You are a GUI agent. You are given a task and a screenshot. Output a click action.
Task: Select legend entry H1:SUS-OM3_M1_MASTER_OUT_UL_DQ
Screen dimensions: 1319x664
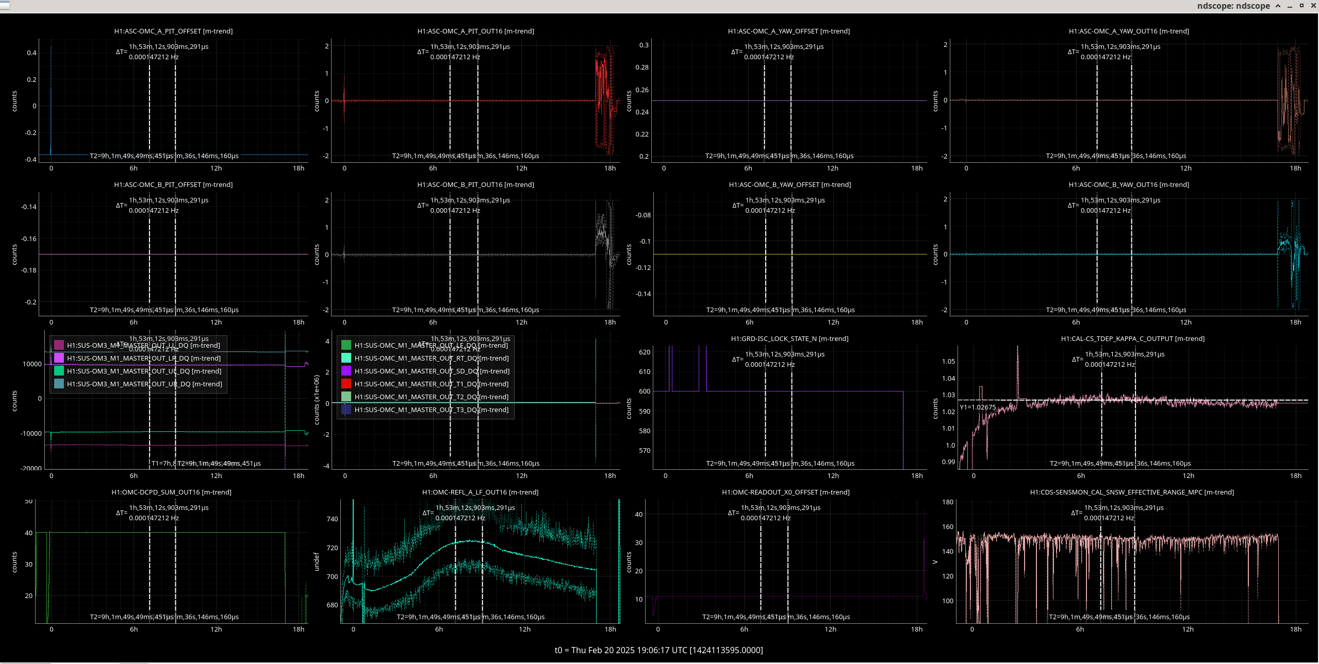144,371
